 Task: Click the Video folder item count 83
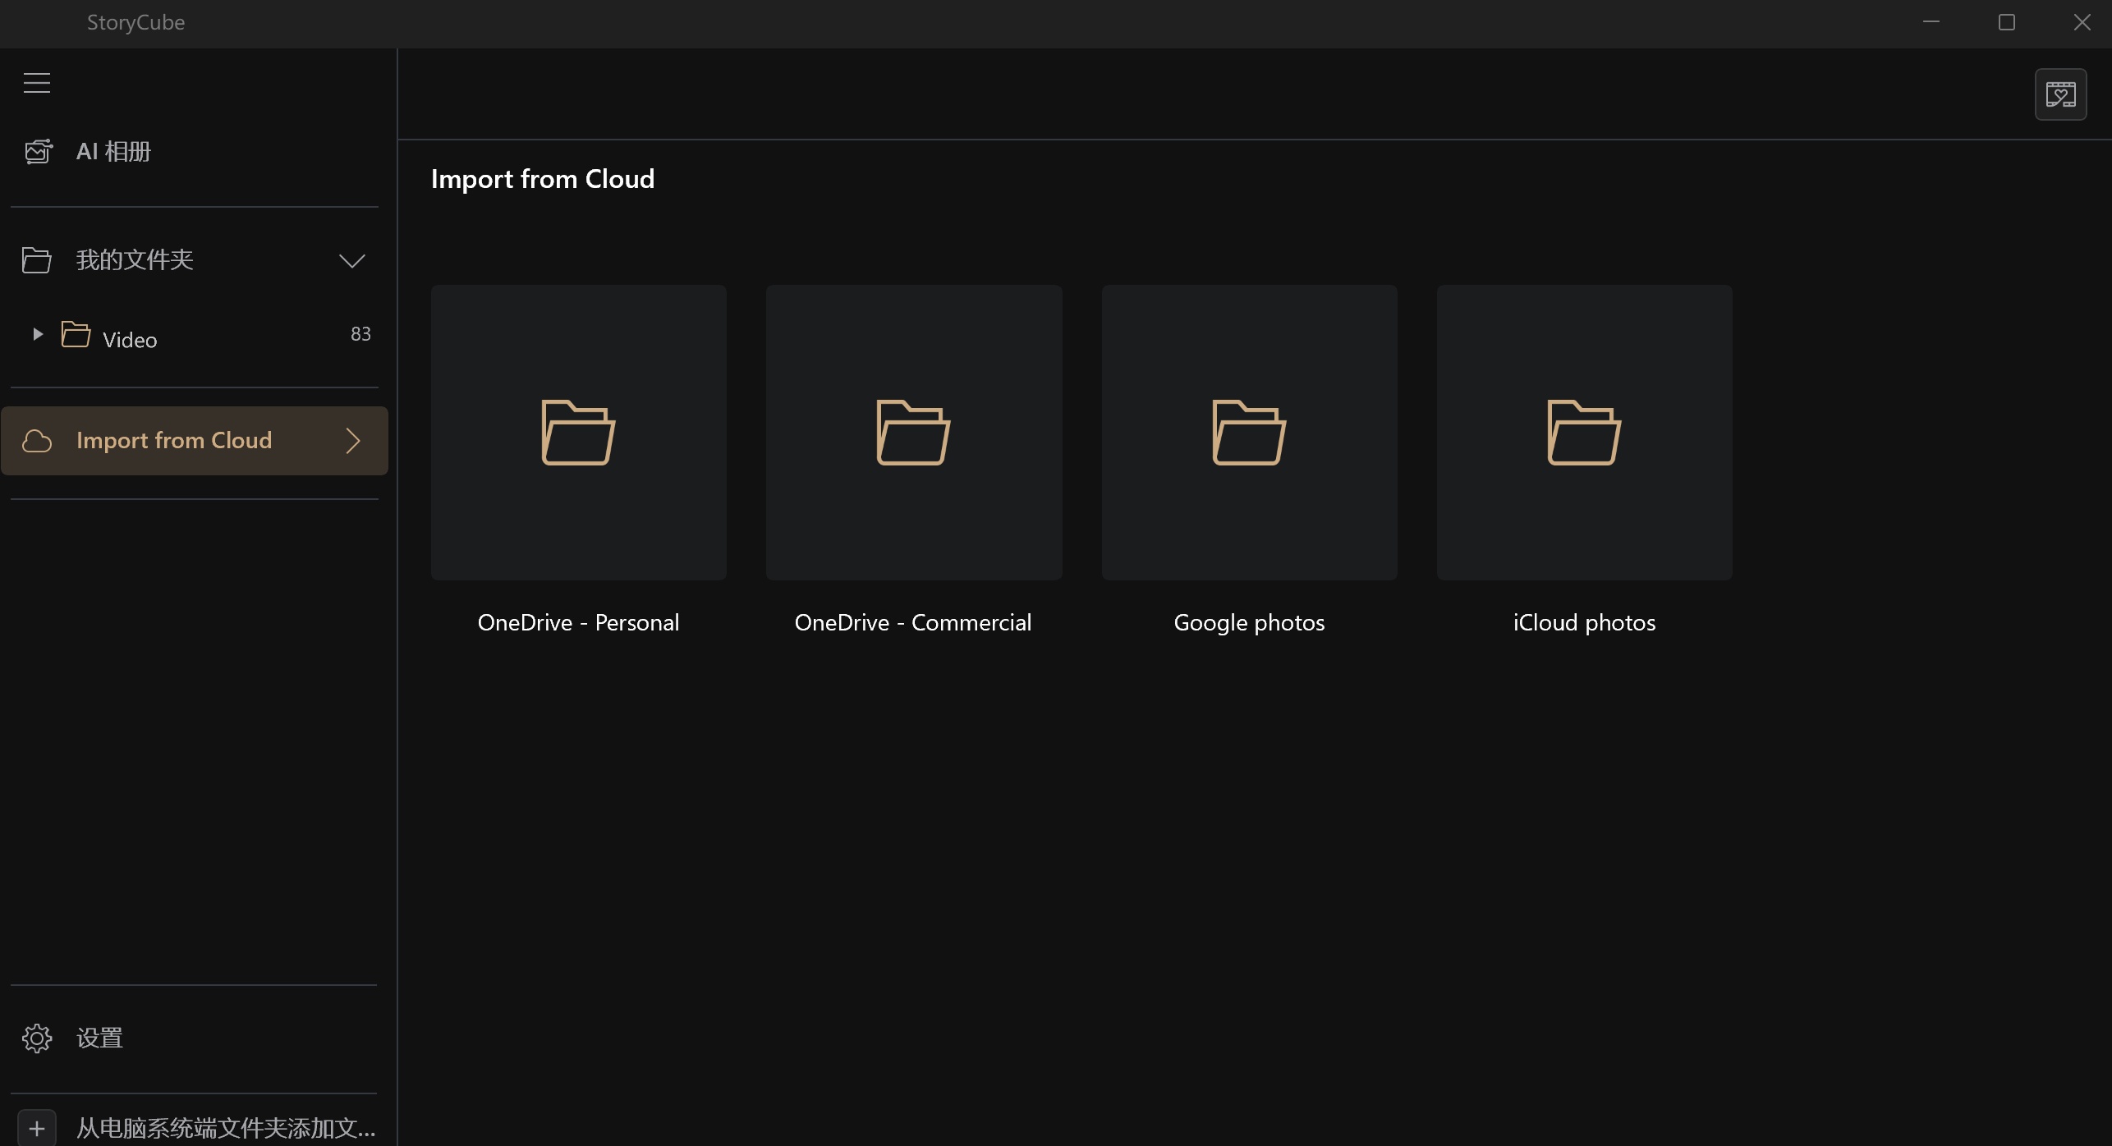tap(360, 334)
